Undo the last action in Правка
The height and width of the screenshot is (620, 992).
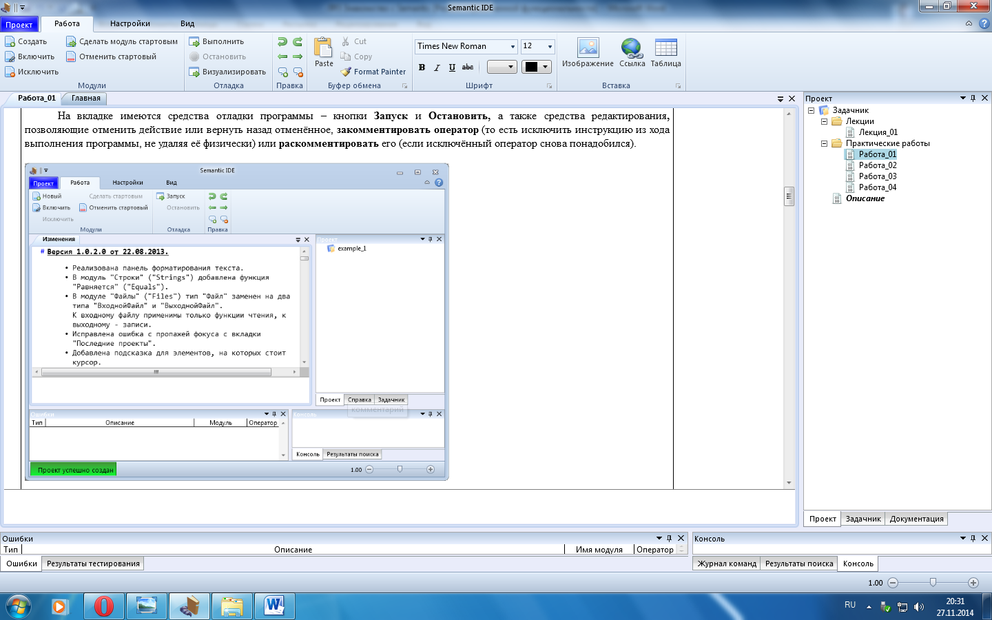pyautogui.click(x=282, y=42)
